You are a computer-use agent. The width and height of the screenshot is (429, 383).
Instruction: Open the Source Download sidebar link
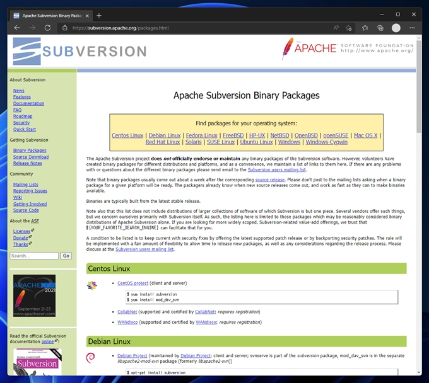pos(31,157)
